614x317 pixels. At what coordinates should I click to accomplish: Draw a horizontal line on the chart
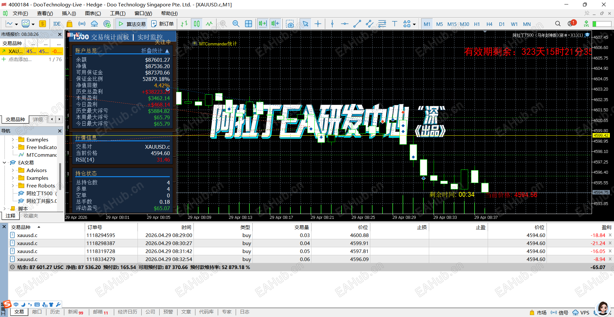click(x=345, y=24)
